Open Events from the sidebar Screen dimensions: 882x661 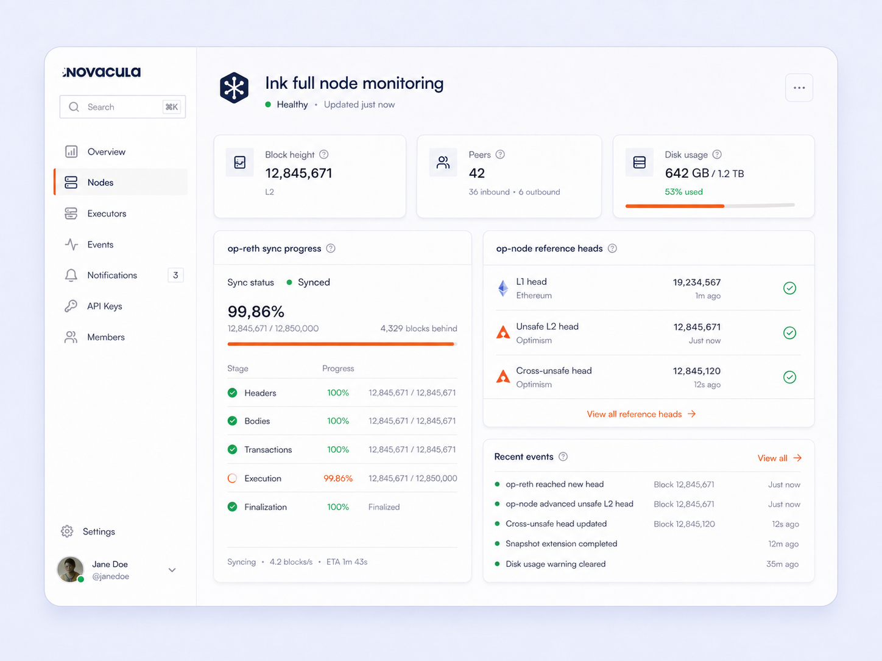point(121,245)
